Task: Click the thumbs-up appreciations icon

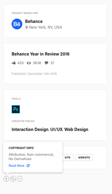Action: (x=14, y=63)
